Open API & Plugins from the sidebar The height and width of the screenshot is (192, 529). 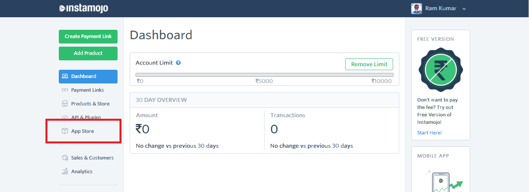pyautogui.click(x=86, y=117)
